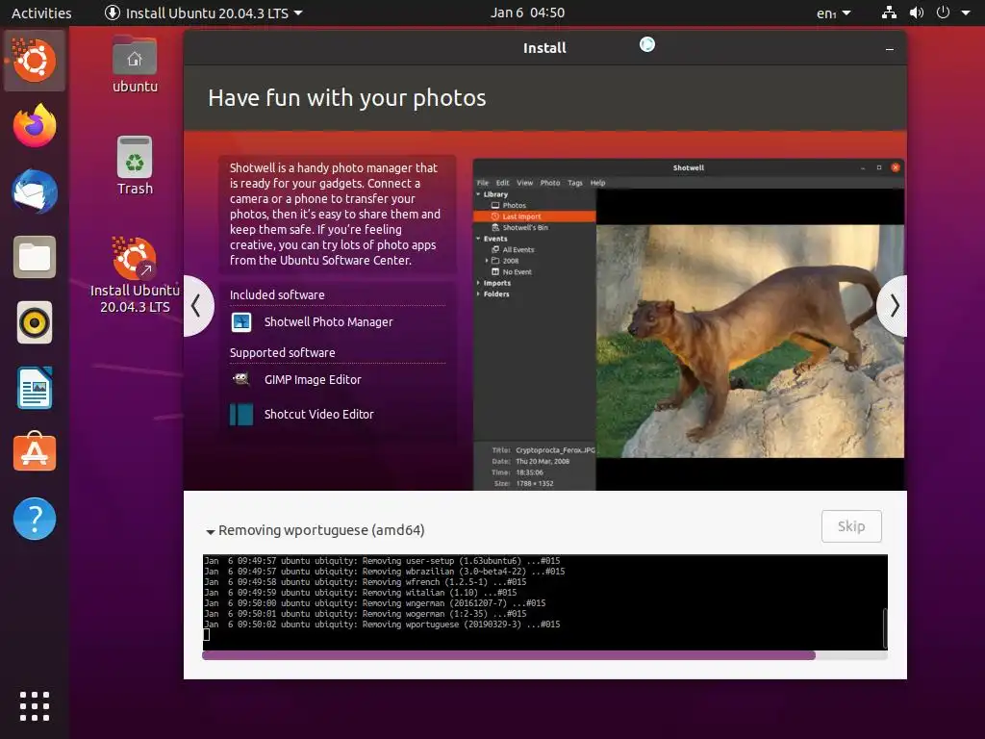Open the ubuntu home folder desktop icon
Screen dimensions: 985x739
[135, 64]
